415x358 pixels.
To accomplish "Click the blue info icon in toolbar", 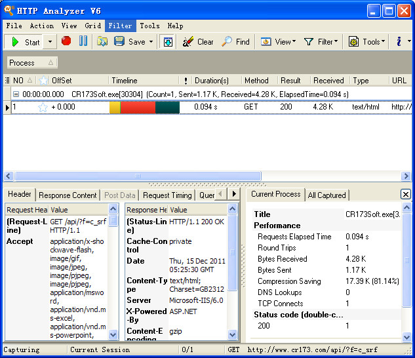I will click(399, 41).
